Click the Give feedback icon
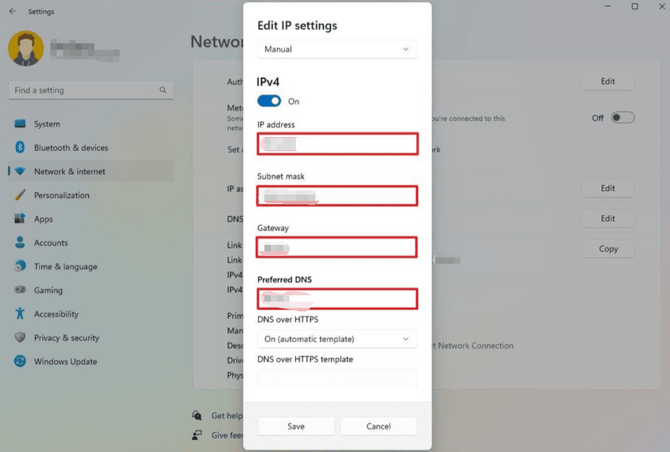The width and height of the screenshot is (670, 452). coord(197,435)
